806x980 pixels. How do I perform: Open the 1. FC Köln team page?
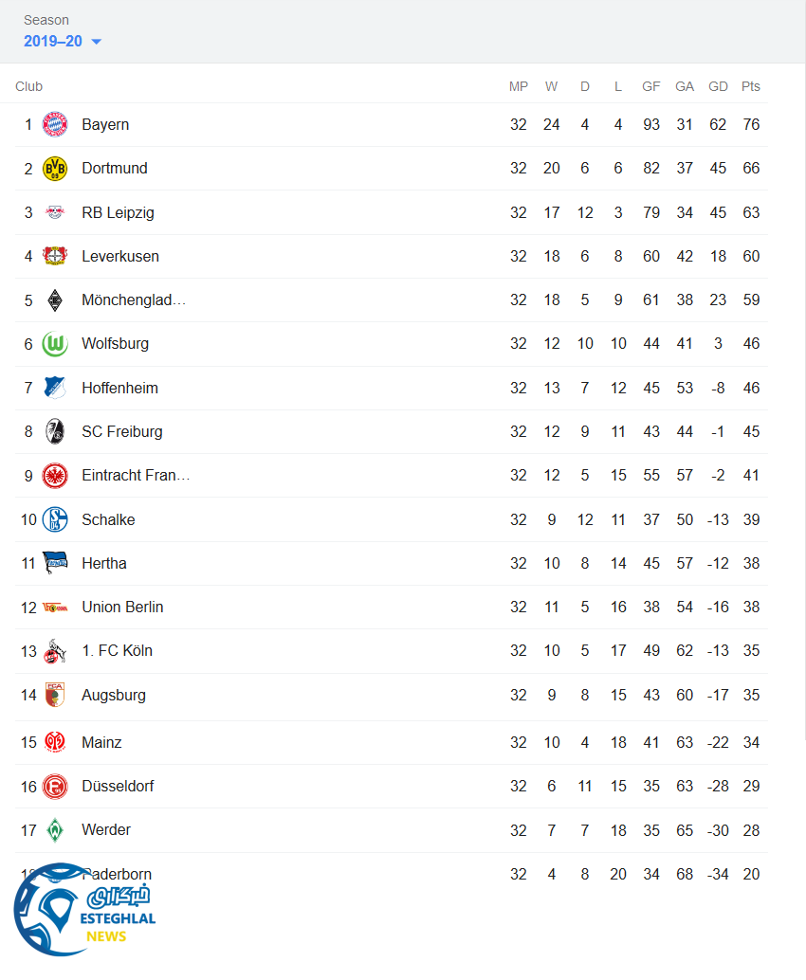pos(117,650)
